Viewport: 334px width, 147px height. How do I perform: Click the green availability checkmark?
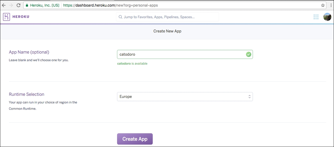pos(248,54)
